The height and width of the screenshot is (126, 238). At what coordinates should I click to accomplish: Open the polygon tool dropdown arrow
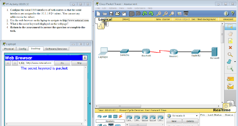235,62
